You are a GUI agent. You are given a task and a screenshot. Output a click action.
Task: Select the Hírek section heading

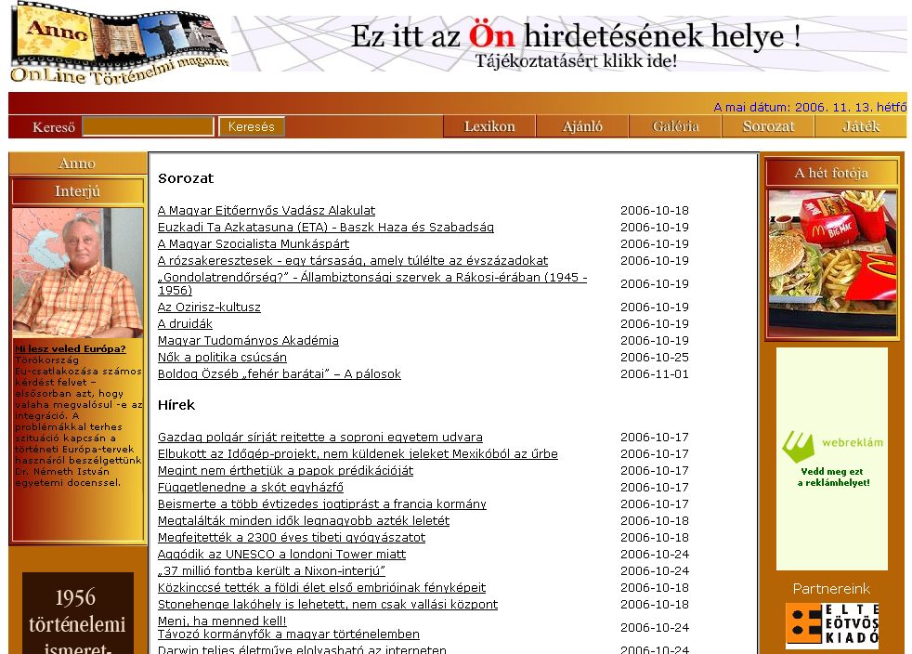pos(176,405)
